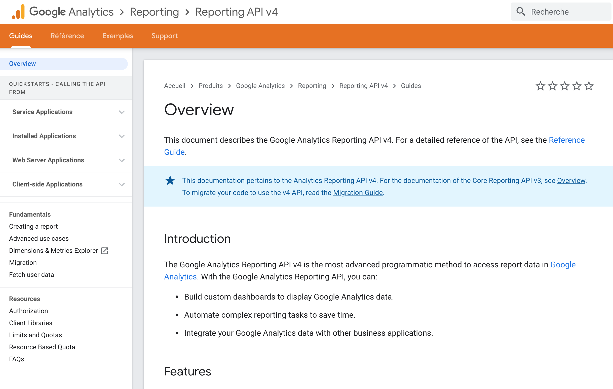This screenshot has height=389, width=613.
Task: Rate the page three stars
Action: pyautogui.click(x=564, y=86)
